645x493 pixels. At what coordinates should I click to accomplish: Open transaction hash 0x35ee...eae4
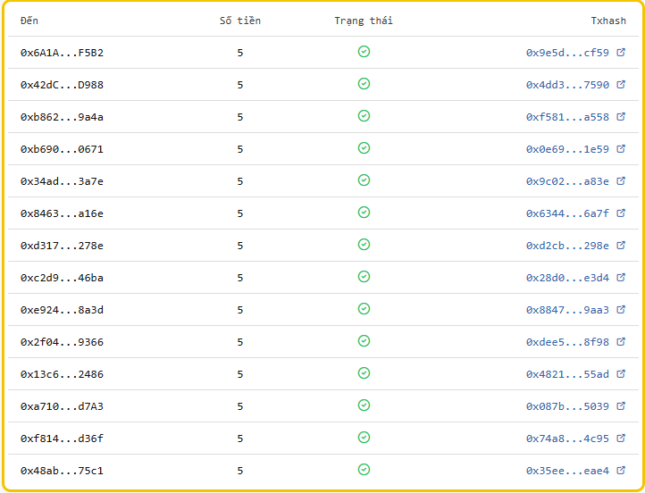tap(567, 471)
